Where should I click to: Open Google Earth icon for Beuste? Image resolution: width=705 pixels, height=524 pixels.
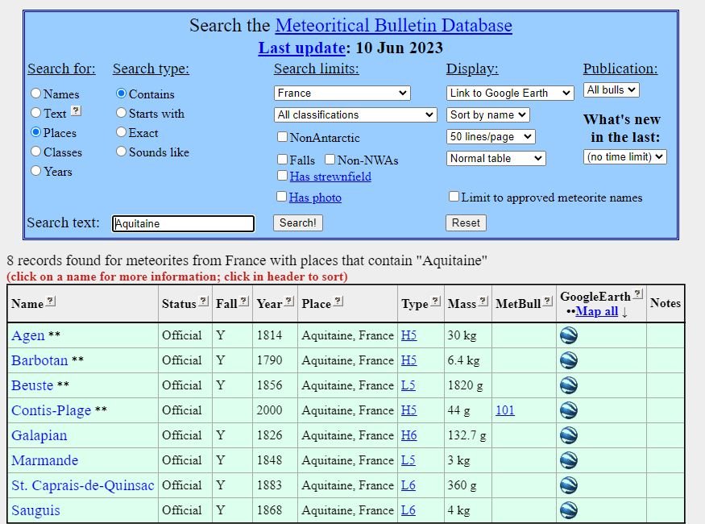click(569, 385)
